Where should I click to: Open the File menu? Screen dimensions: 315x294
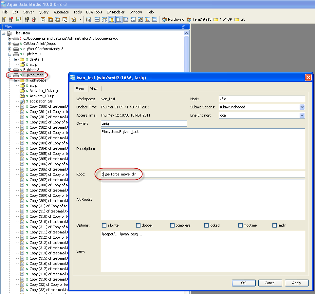point(5,12)
